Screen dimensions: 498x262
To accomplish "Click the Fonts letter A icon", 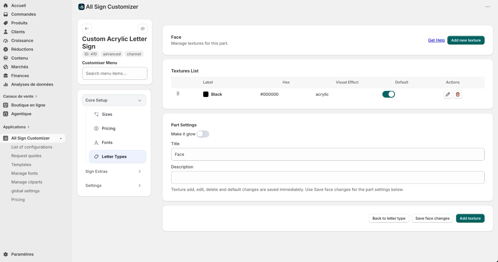I will tap(96, 143).
